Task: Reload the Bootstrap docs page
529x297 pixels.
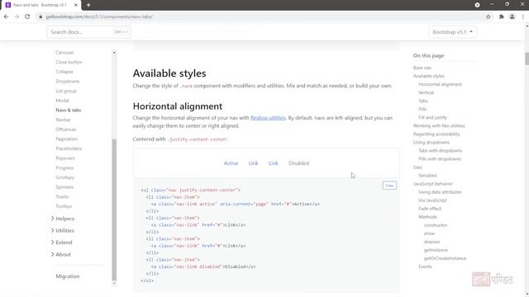Action: (27, 16)
